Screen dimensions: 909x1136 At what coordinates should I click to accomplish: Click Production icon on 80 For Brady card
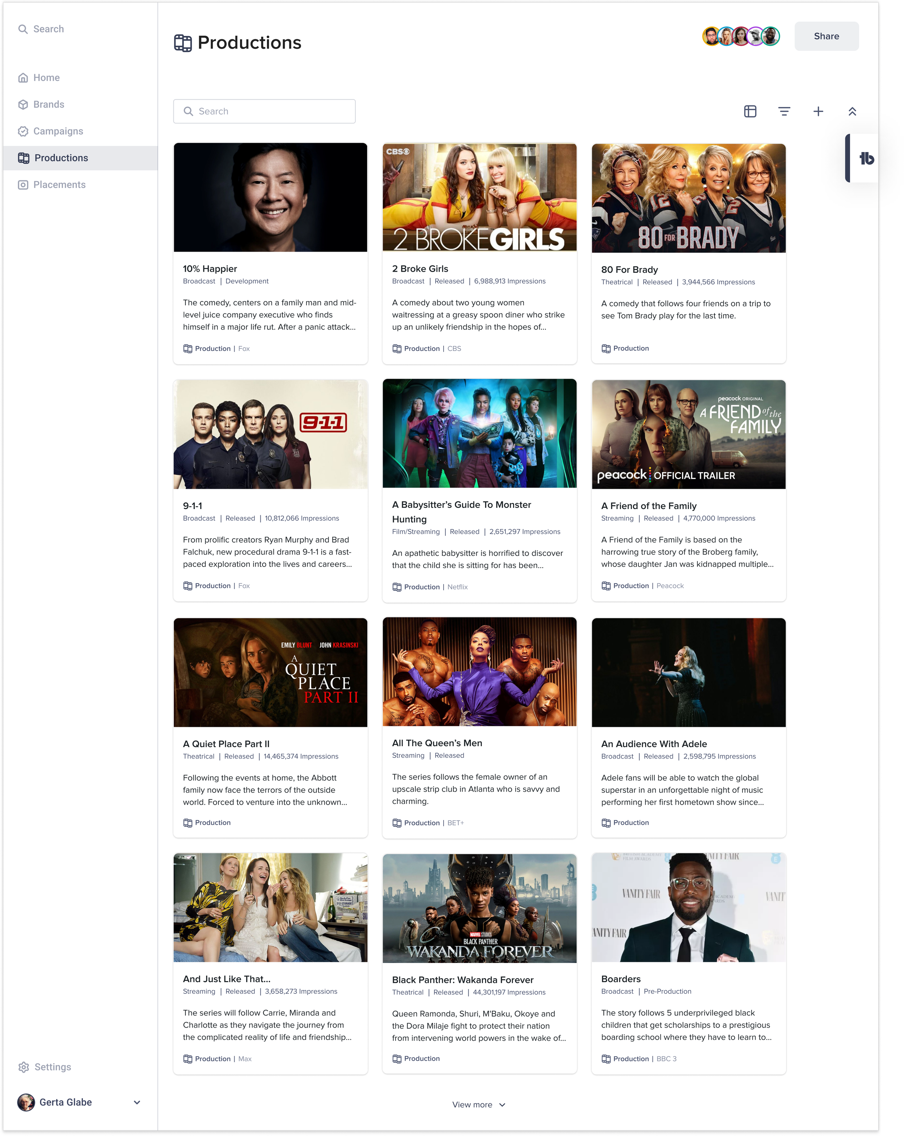coord(606,349)
